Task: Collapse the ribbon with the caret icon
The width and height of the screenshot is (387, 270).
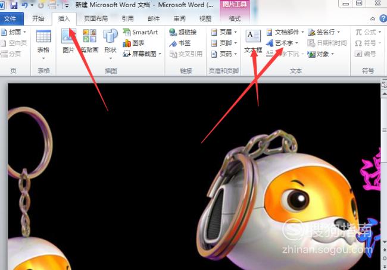Action: tap(373, 19)
